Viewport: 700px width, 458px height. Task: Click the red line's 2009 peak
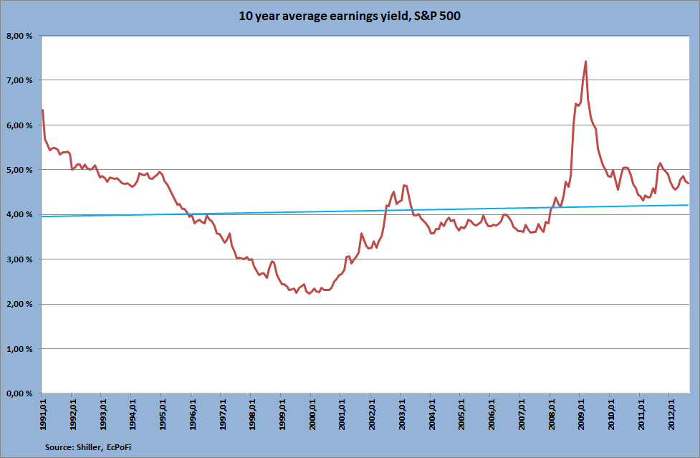click(585, 62)
